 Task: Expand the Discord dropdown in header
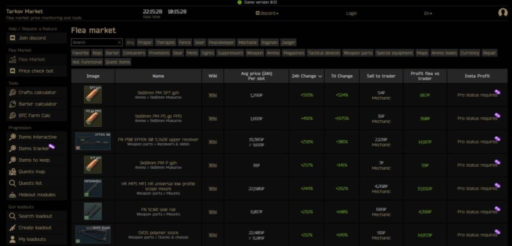[267, 13]
